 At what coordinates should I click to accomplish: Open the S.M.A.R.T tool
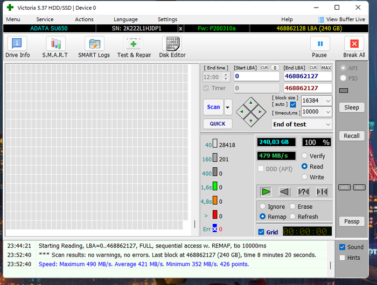pos(55,47)
